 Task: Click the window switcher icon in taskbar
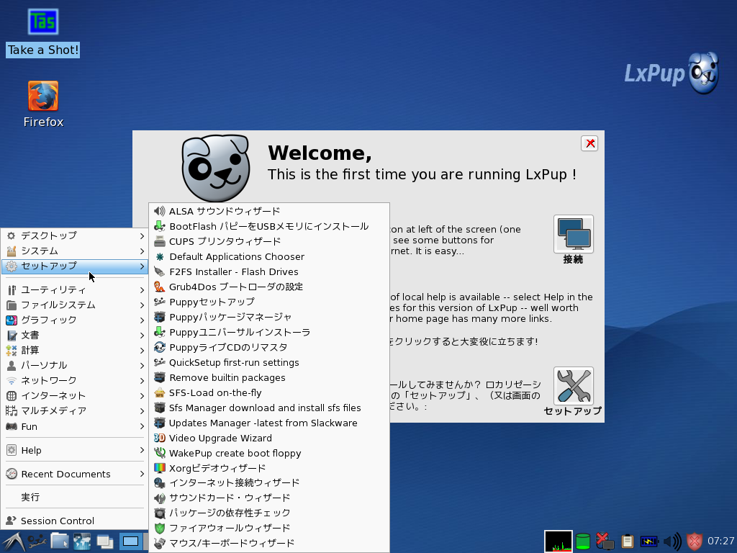[105, 541]
